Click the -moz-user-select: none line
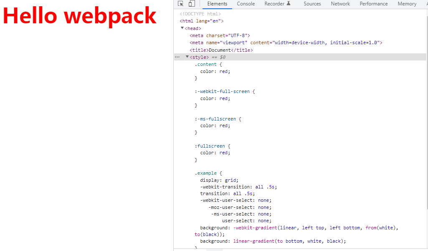428x251 pixels. [x=240, y=207]
